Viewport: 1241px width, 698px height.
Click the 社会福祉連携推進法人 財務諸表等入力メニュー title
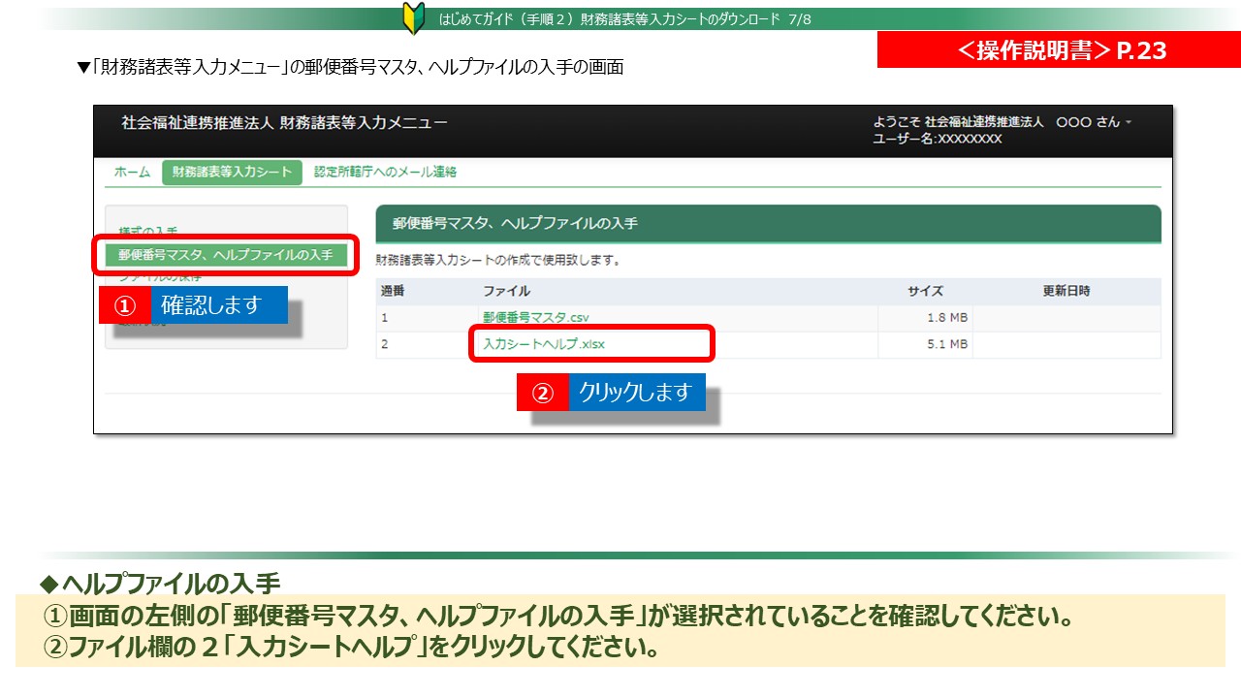point(284,123)
